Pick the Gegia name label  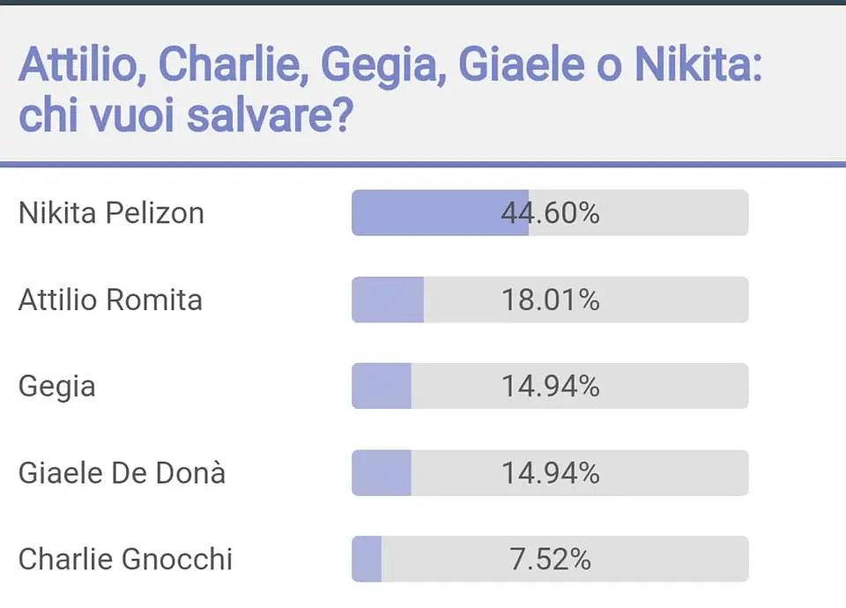(x=57, y=387)
